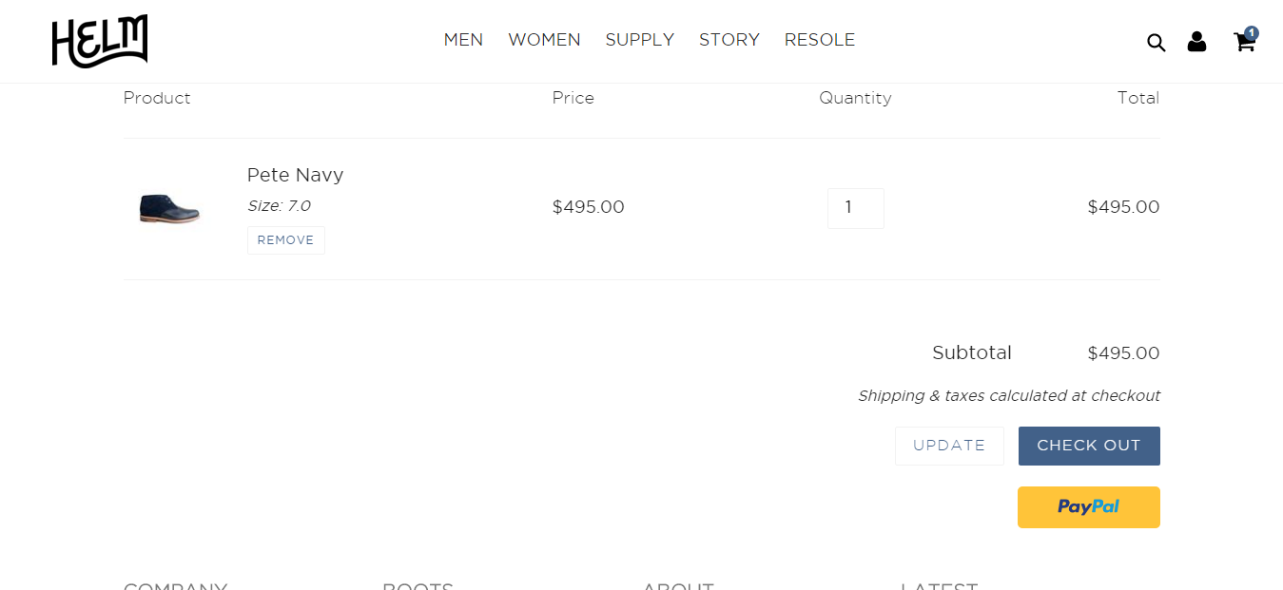Open the MEN menu
The height and width of the screenshot is (590, 1283).
coord(463,40)
